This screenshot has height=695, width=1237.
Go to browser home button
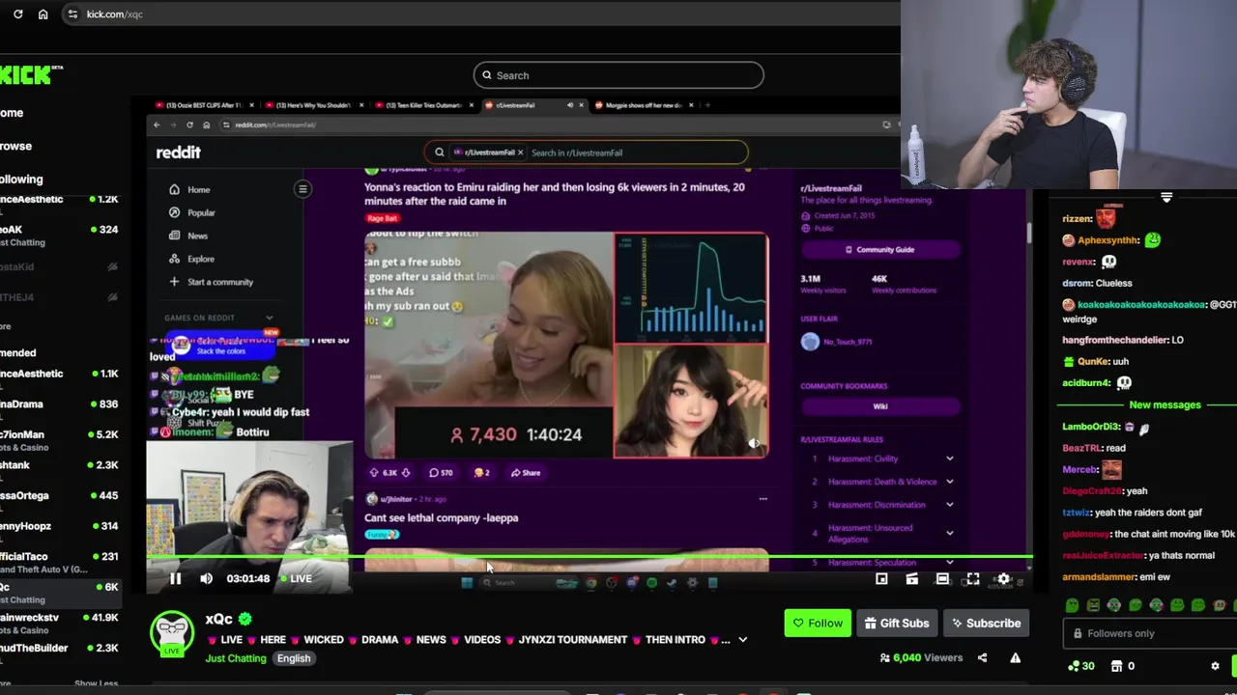(x=43, y=14)
